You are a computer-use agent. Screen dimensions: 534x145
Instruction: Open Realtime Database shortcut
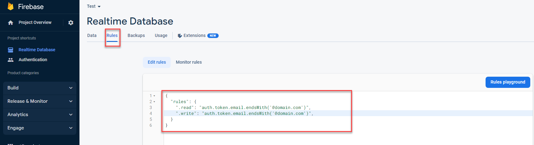tap(37, 50)
